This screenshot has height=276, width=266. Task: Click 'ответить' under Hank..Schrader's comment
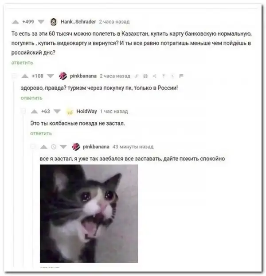tap(22, 63)
